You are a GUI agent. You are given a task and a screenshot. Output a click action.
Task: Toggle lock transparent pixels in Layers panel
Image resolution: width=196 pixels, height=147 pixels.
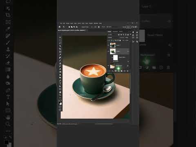pyautogui.click(x=111, y=40)
